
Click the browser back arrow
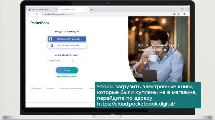pos(29,14)
